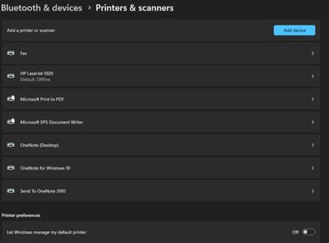The image size is (329, 243).
Task: Click the OneNote (Desktop) printer icon
Action: [x=11, y=145]
